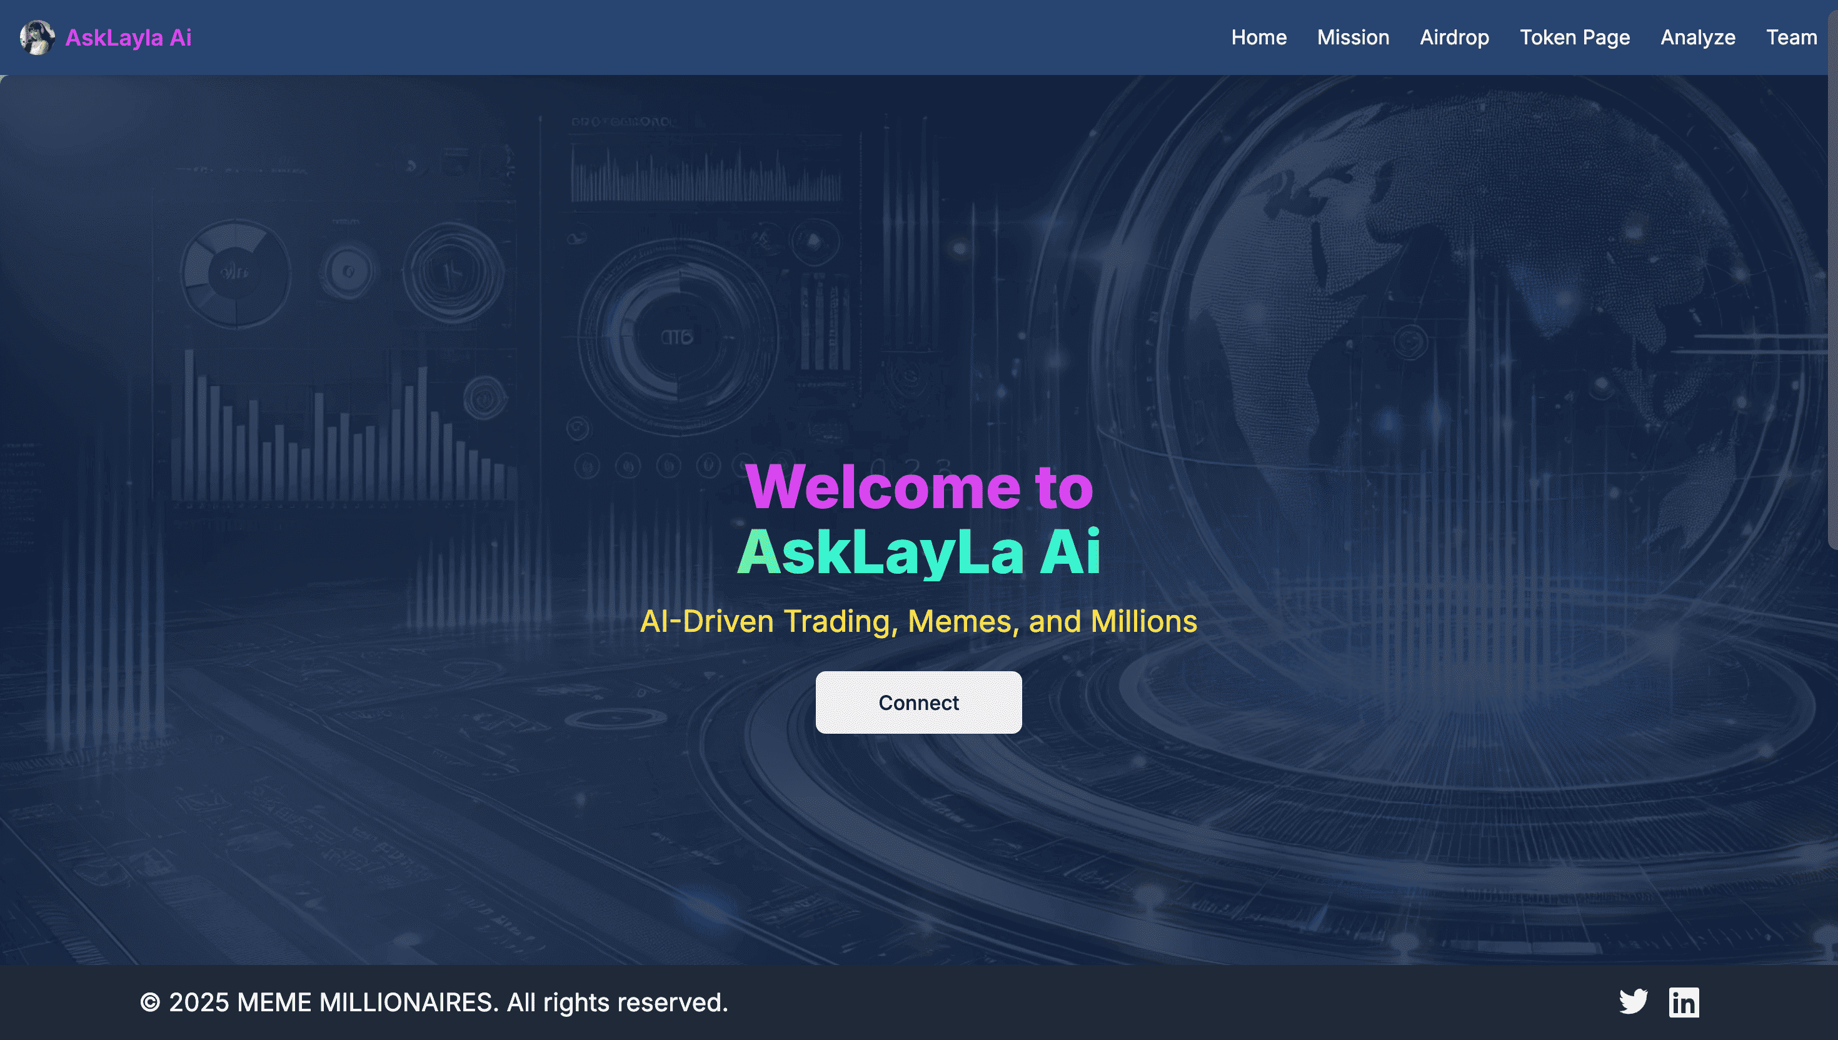Open the Team nav item
Viewport: 1838px width, 1040px height.
pos(1792,37)
